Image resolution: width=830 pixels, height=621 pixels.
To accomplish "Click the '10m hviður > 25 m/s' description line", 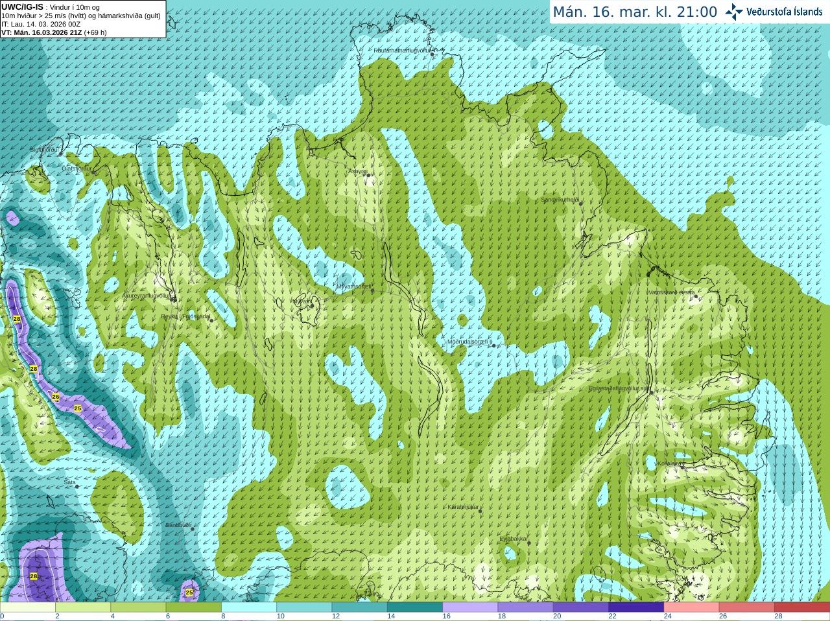I will [x=81, y=16].
